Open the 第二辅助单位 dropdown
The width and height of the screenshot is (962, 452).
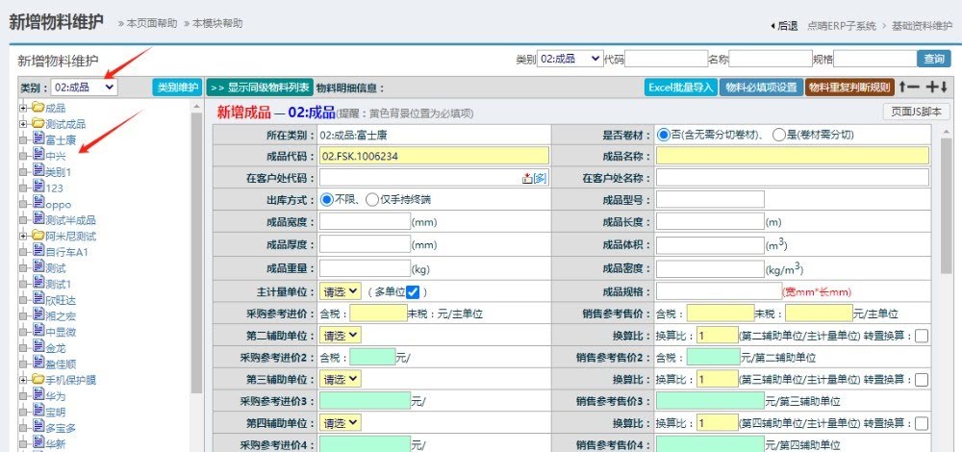tap(341, 336)
